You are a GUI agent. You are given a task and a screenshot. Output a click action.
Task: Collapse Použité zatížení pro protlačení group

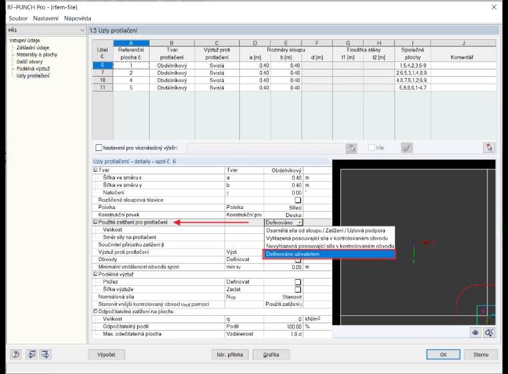(x=95, y=222)
